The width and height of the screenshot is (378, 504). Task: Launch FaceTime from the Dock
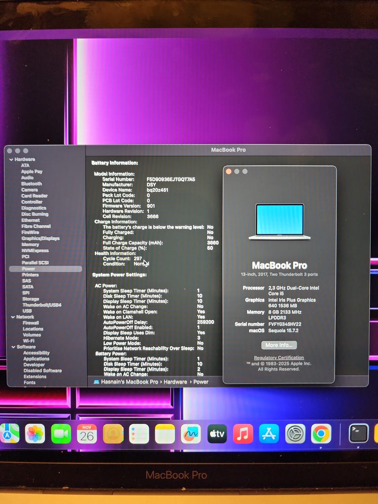point(61,434)
